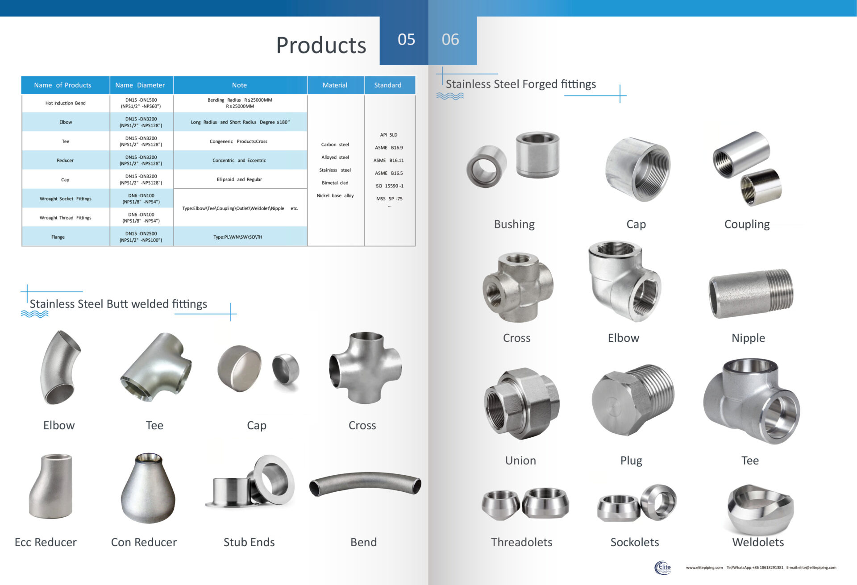Select the butt welded Cross photo
The image size is (857, 585).
tap(366, 367)
